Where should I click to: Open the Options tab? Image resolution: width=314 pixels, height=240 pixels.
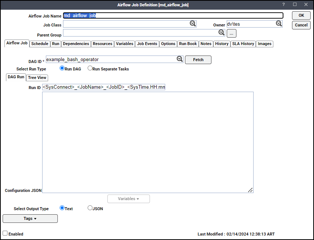coord(168,44)
